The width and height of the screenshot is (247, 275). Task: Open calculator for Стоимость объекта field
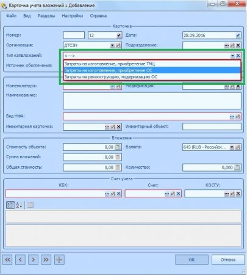pyautogui.click(x=118, y=147)
